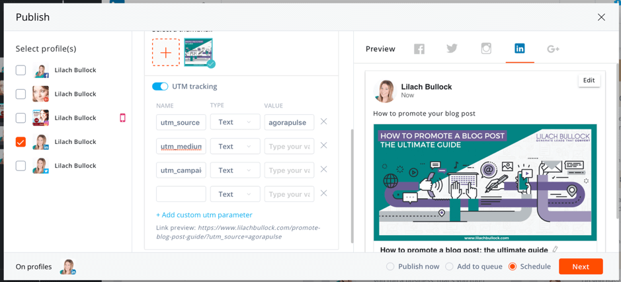Remove the utm_source parameter row

(x=323, y=122)
